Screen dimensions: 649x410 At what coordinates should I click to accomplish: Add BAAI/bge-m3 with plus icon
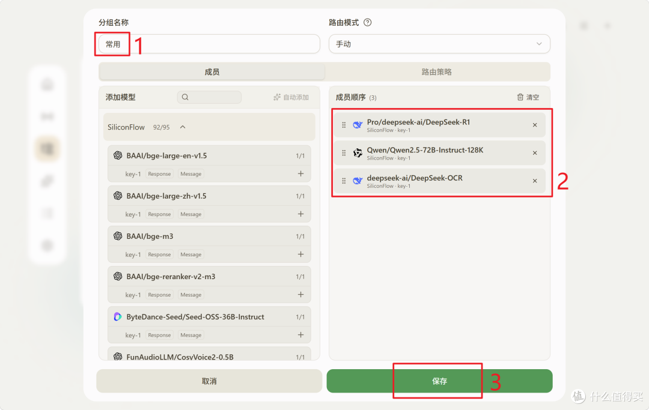[301, 254]
